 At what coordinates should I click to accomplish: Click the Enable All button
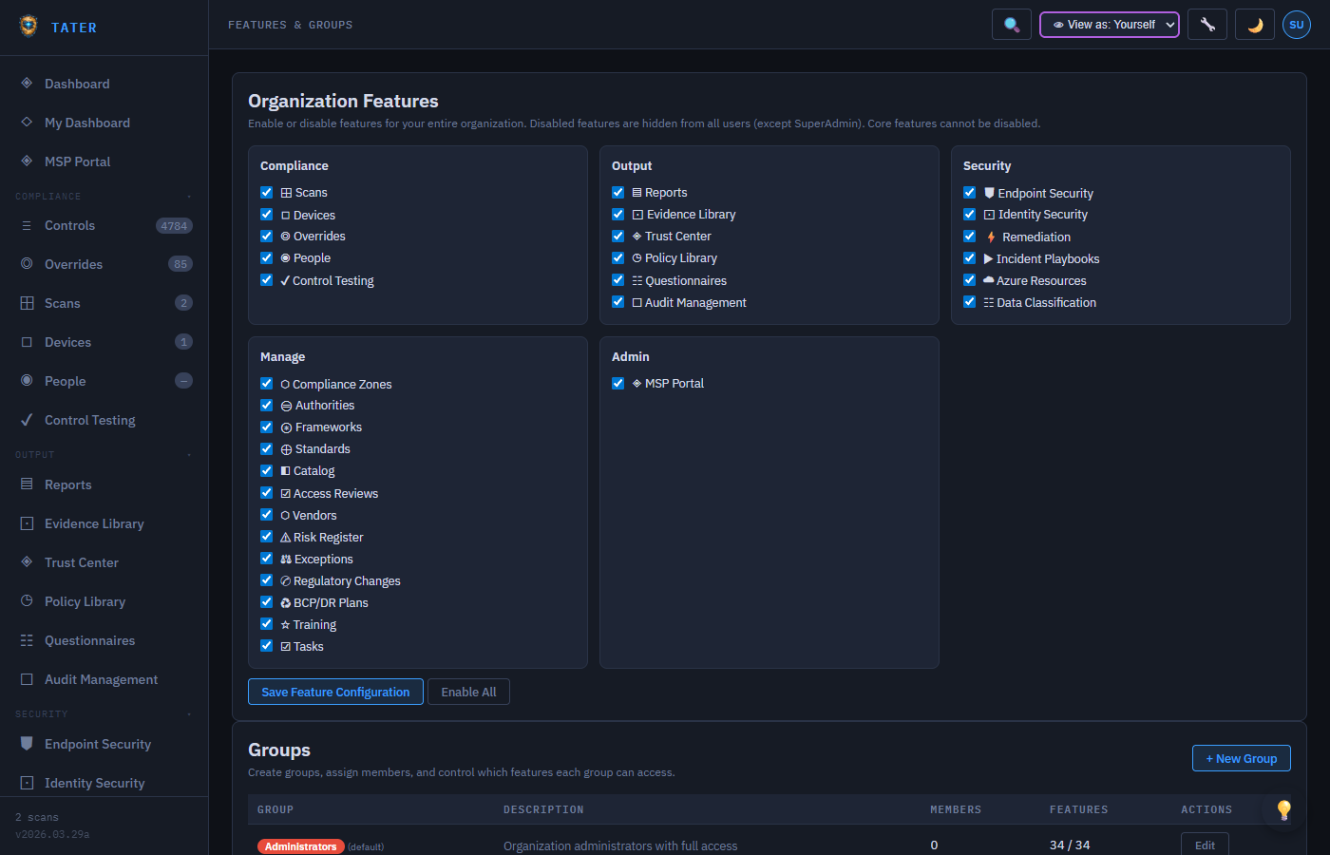pyautogui.click(x=468, y=692)
